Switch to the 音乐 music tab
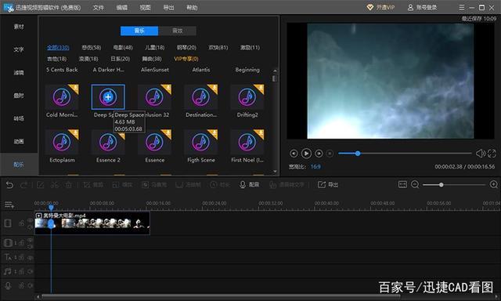This screenshot has height=301, width=501. click(139, 31)
